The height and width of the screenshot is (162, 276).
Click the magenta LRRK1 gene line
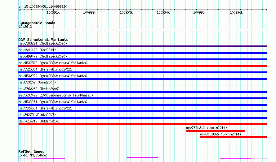click(143, 158)
